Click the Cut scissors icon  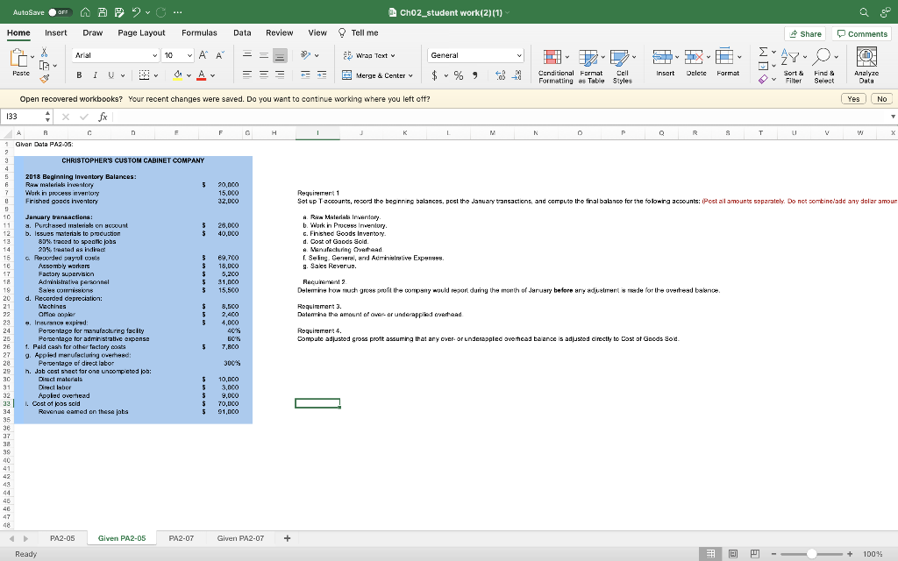44,53
